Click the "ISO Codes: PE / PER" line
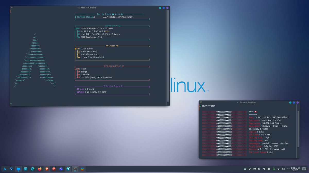309x173 pixels. (x=260, y=135)
